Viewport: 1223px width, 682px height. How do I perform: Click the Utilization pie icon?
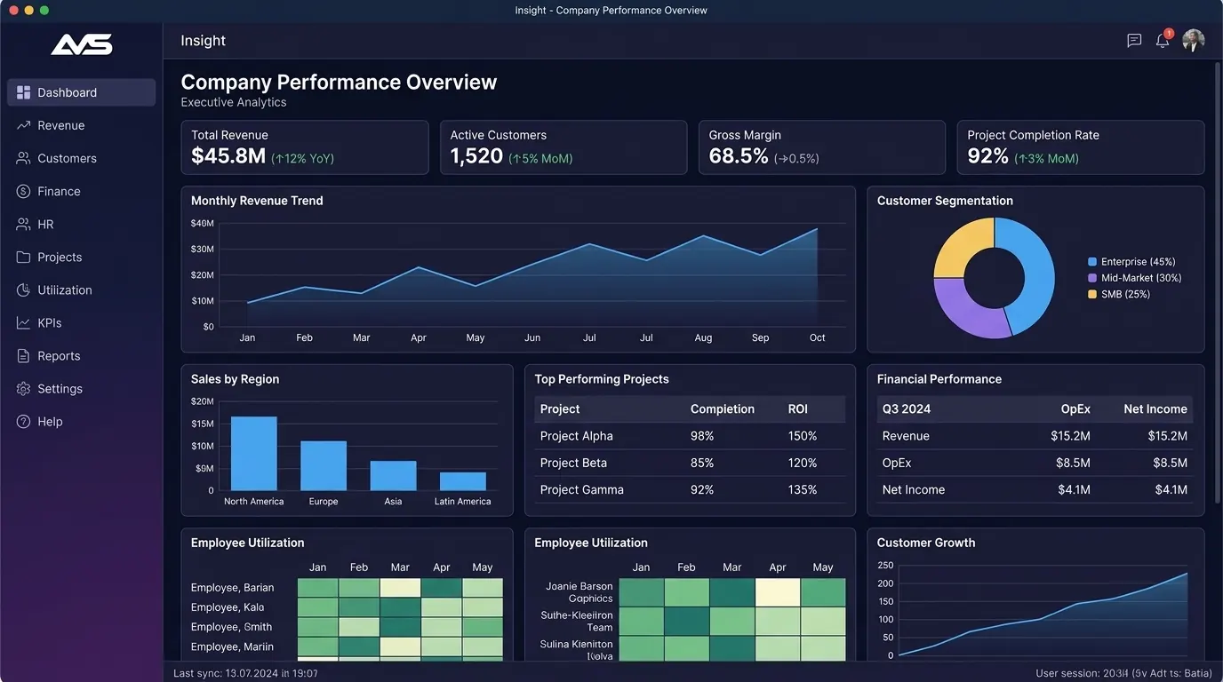point(23,289)
